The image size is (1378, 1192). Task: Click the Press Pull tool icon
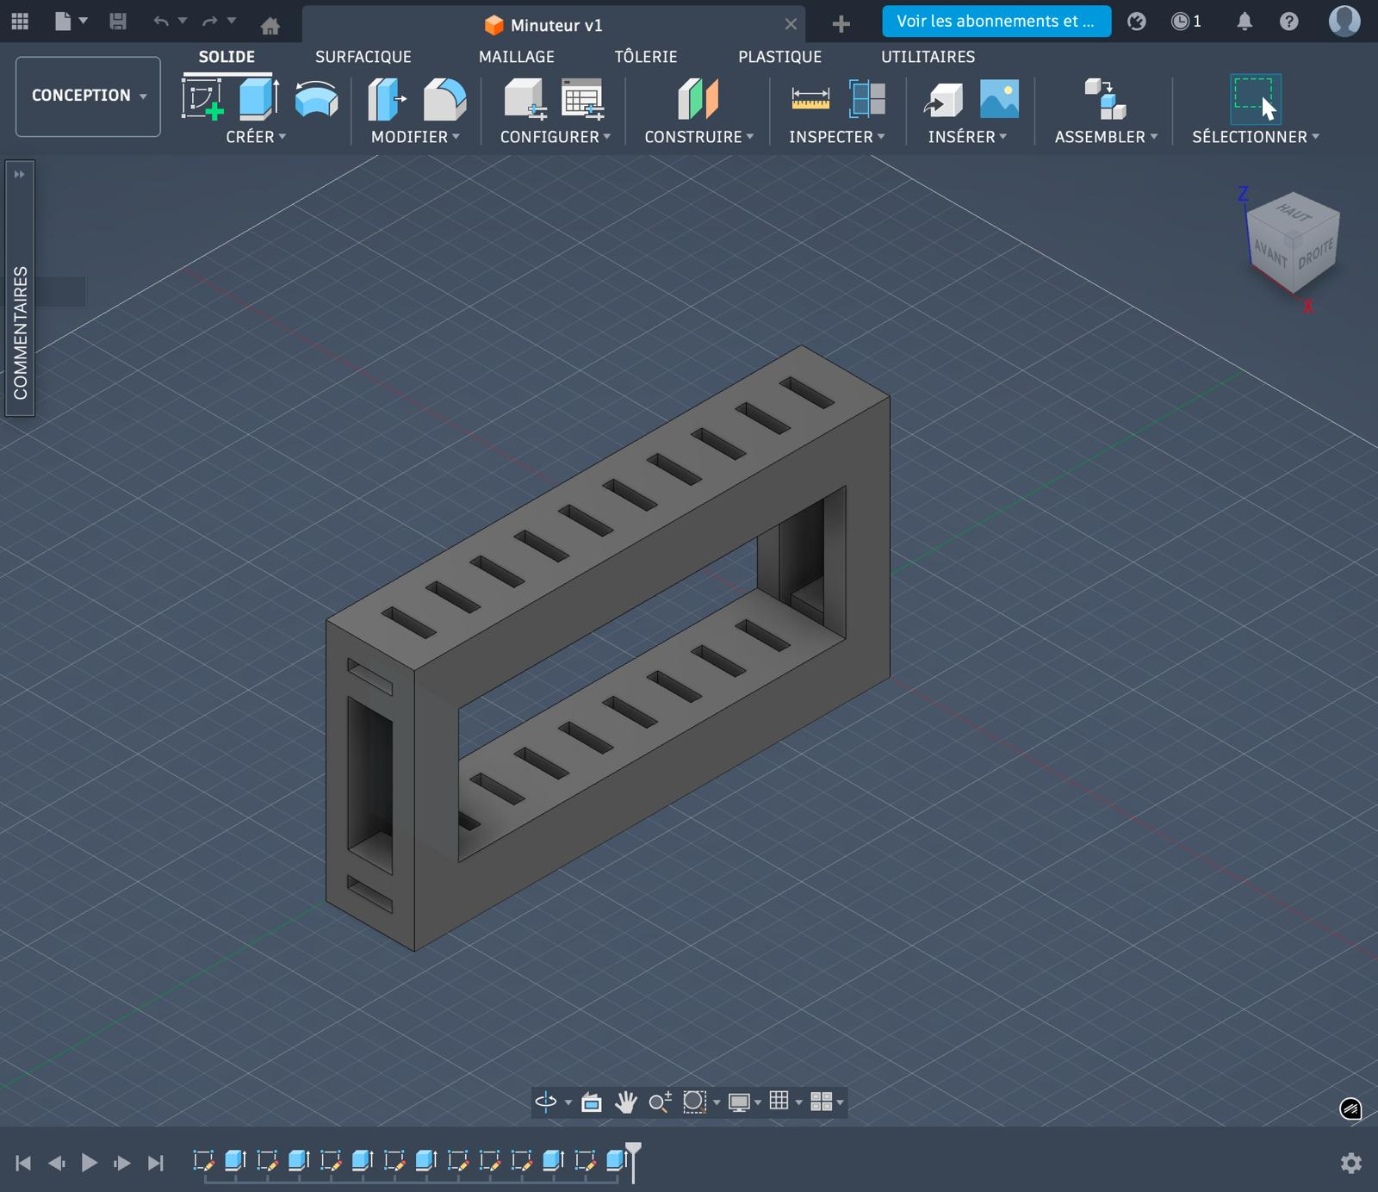387,99
